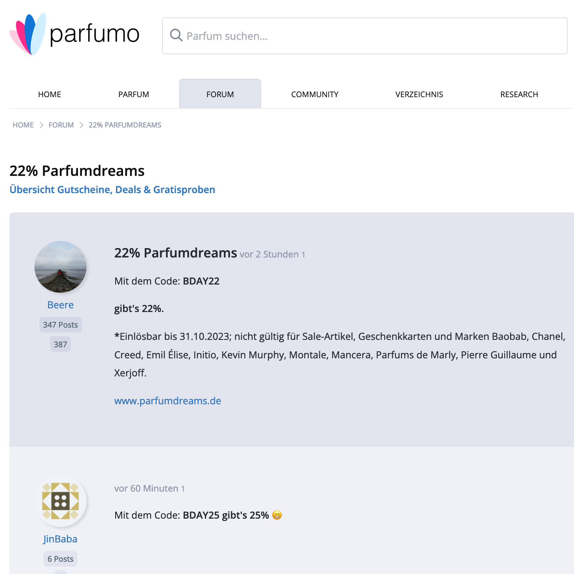Visit the www.parfumdreams.de link

[x=168, y=401]
